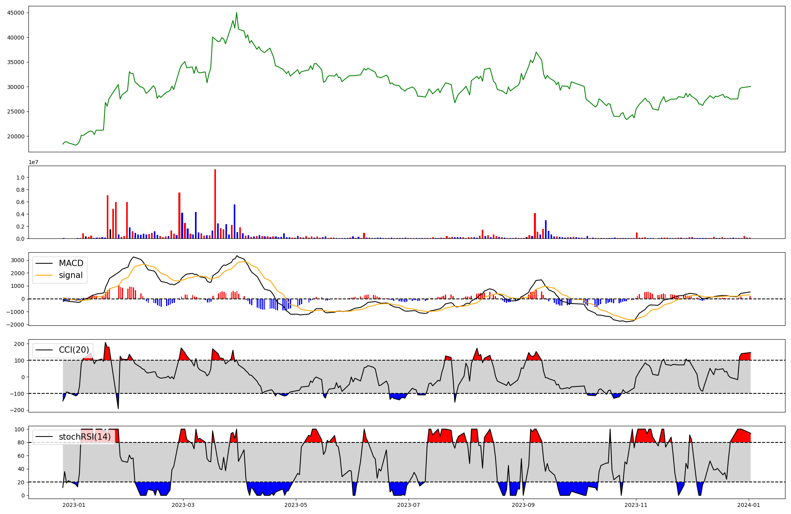791x514 pixels.
Task: Click the 2023-09 x-axis date label
Action: pos(523,505)
